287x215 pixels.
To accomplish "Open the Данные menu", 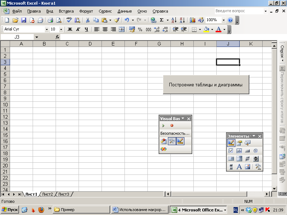I will pyautogui.click(x=124, y=11).
